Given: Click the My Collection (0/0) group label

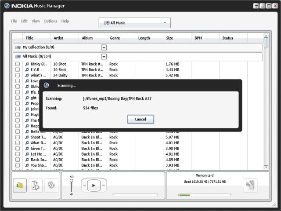Looking at the screenshot, I should [x=38, y=47].
